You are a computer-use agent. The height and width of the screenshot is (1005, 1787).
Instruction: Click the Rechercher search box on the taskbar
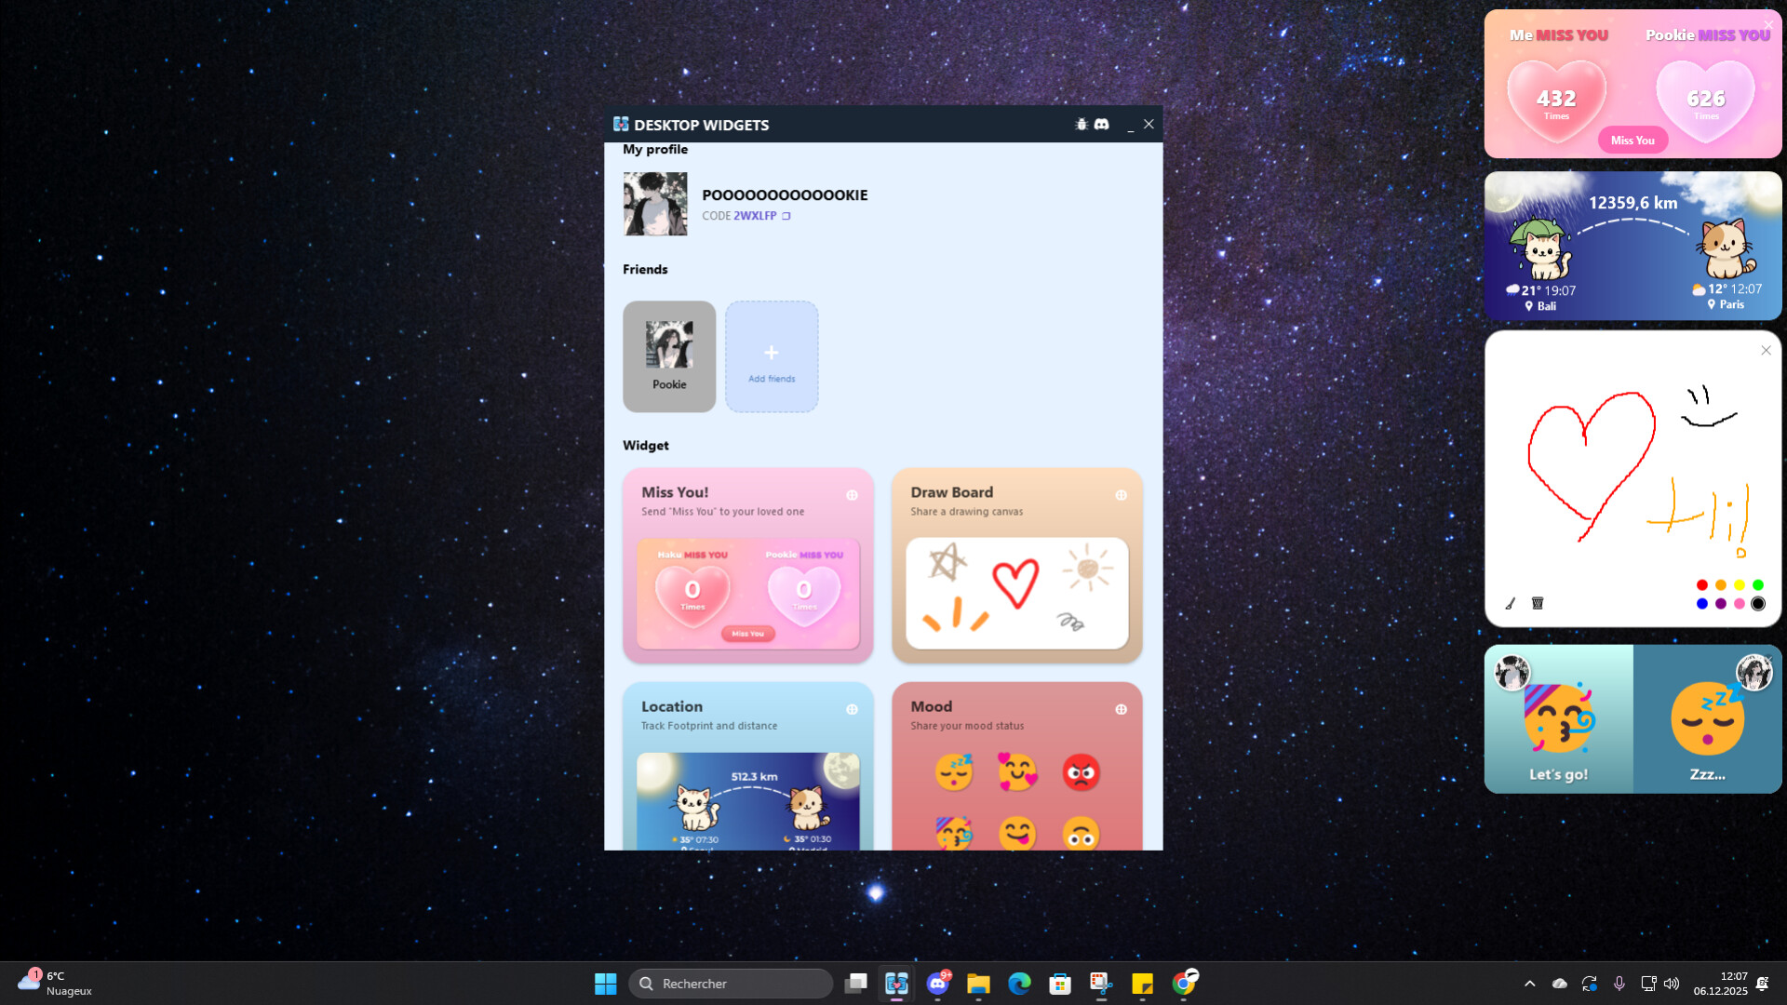(731, 983)
